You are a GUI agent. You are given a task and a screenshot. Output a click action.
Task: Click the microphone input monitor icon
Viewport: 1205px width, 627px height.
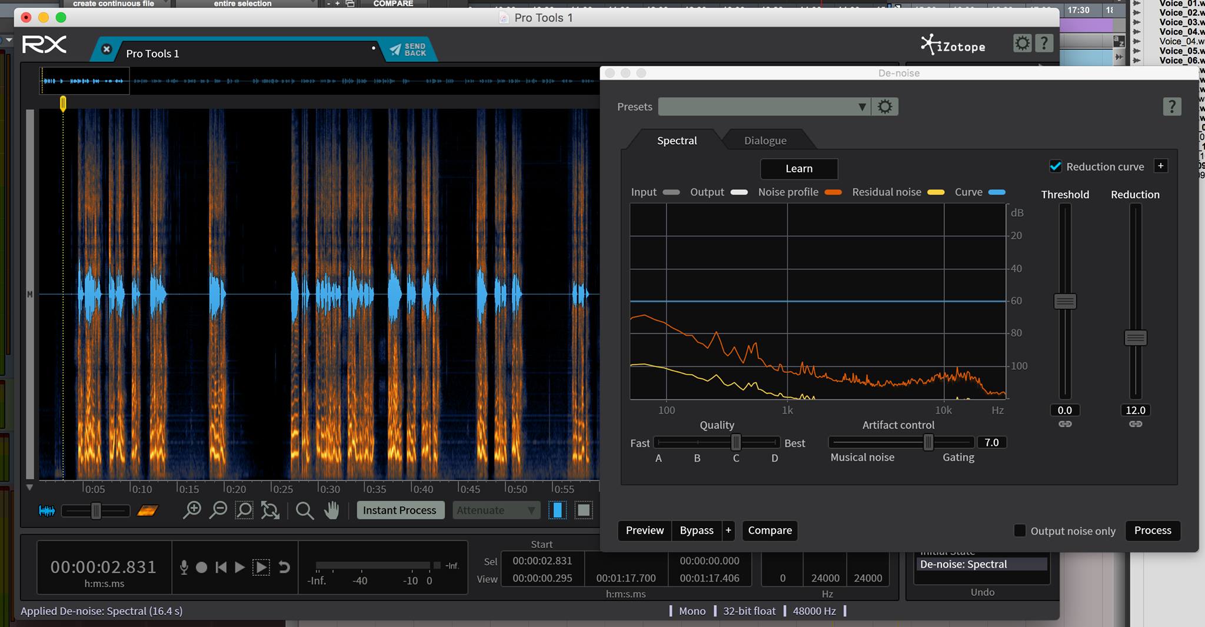[x=184, y=567]
